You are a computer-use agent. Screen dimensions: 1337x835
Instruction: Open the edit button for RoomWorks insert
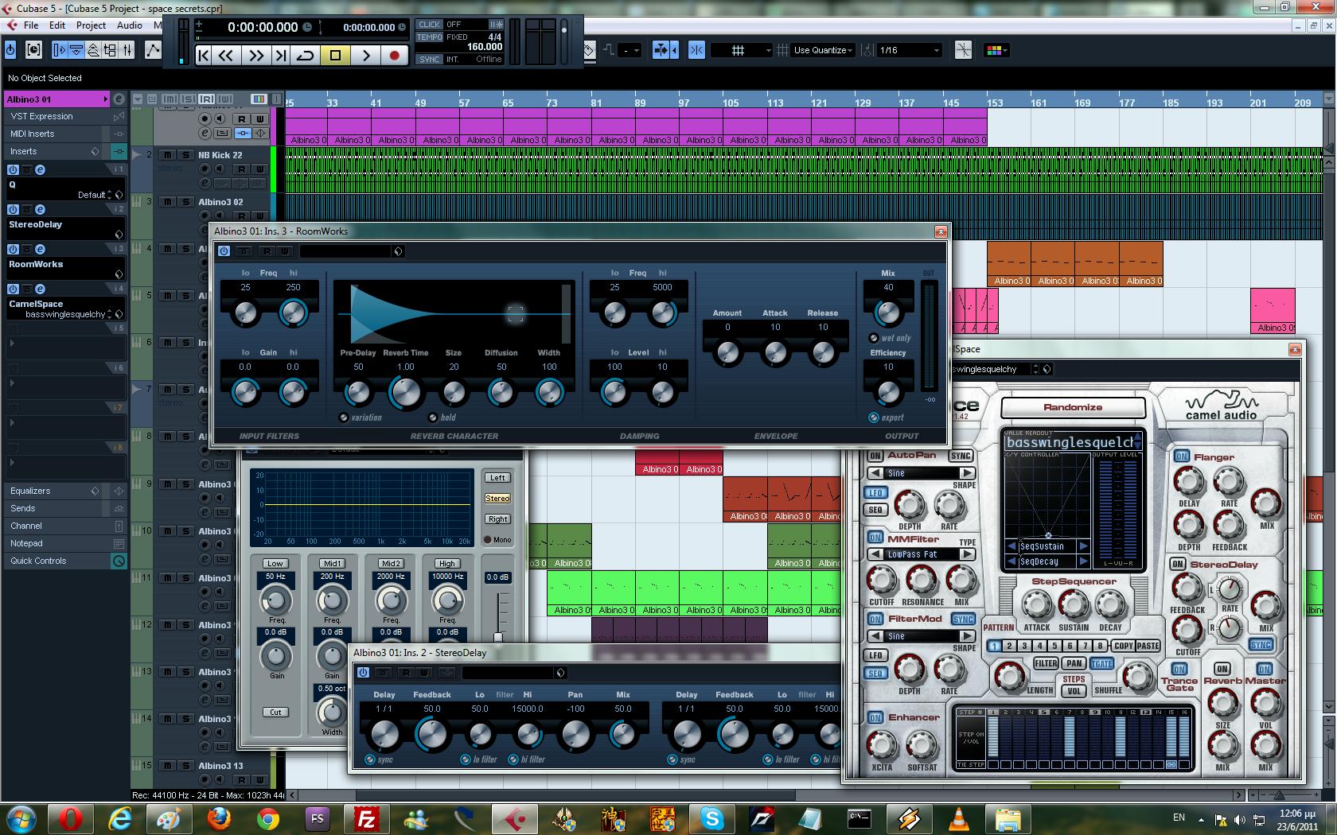point(40,249)
